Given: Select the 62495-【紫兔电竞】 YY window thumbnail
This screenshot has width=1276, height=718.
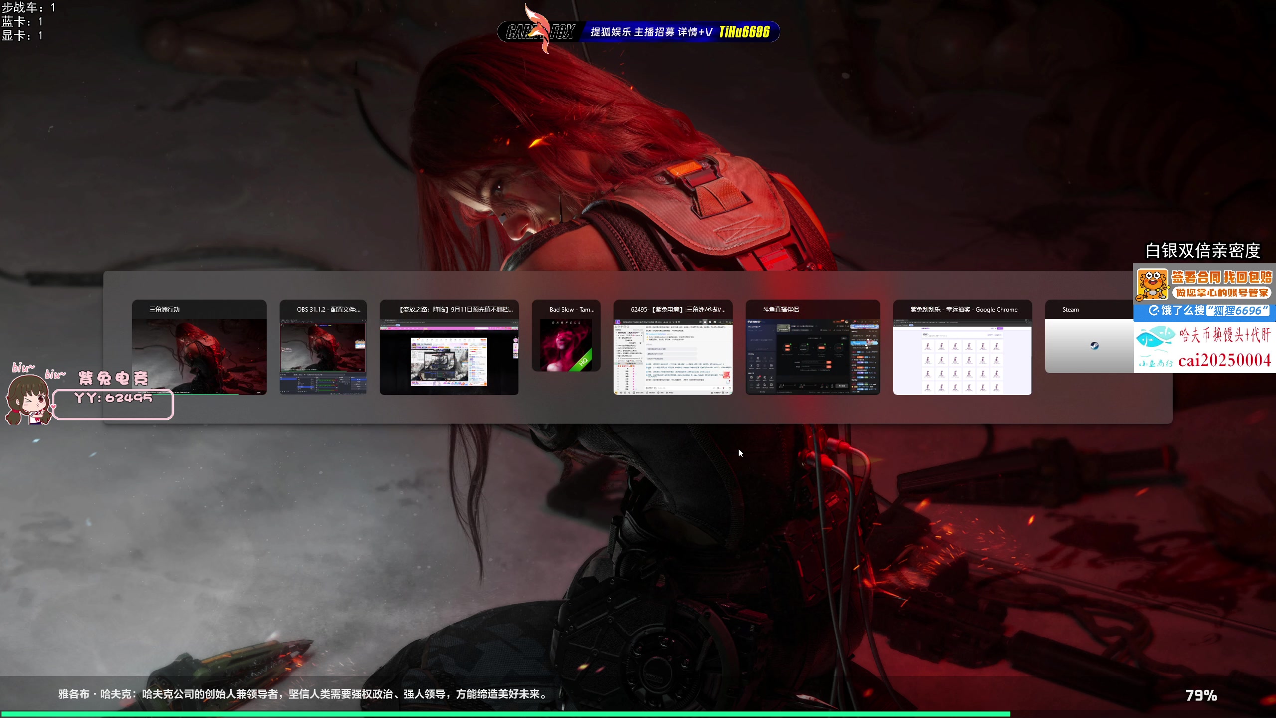Looking at the screenshot, I should pos(673,347).
